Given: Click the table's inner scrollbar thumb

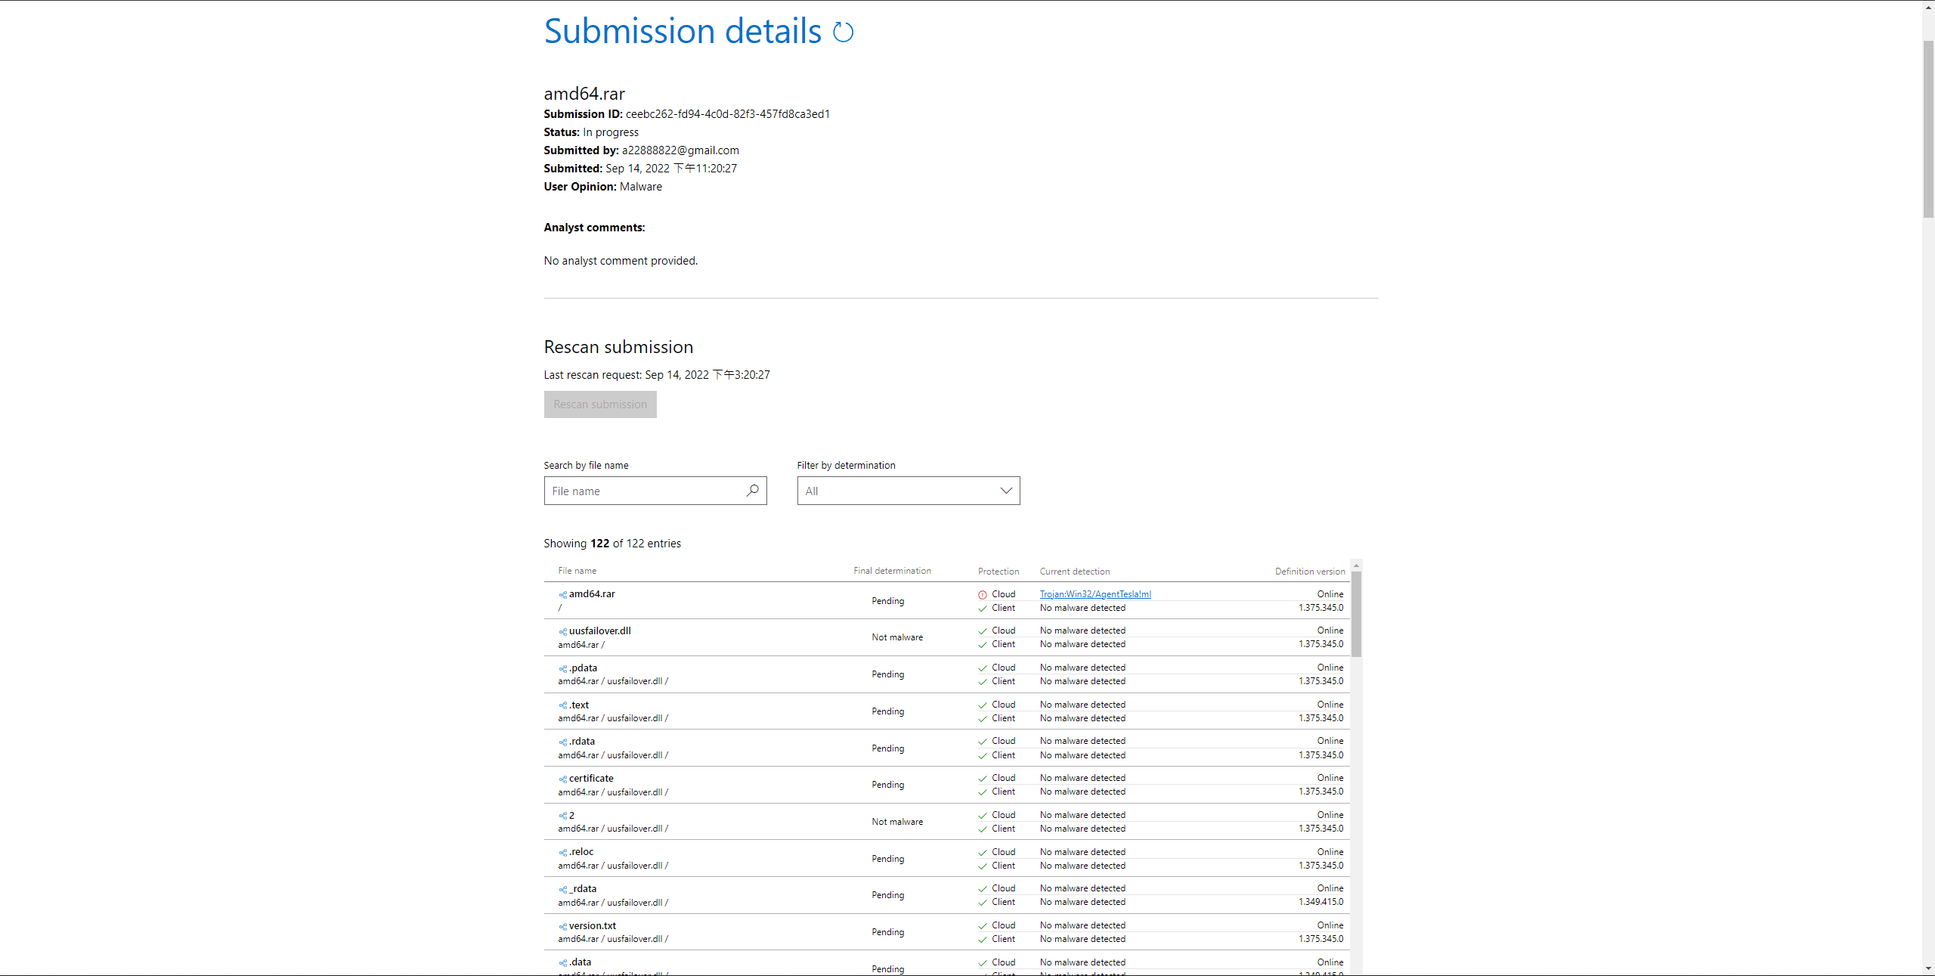Looking at the screenshot, I should click(1356, 614).
